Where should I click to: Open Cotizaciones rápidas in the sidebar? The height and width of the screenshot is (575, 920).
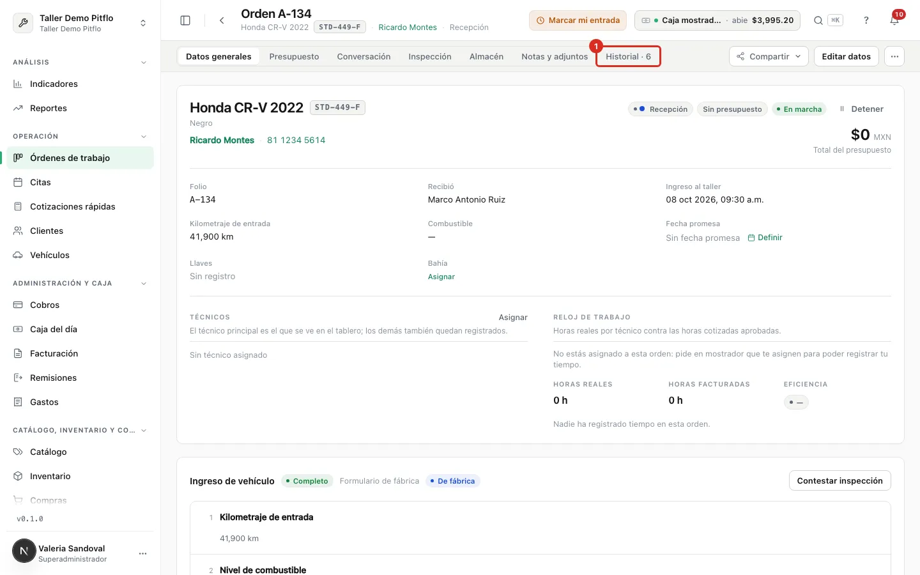(80, 206)
